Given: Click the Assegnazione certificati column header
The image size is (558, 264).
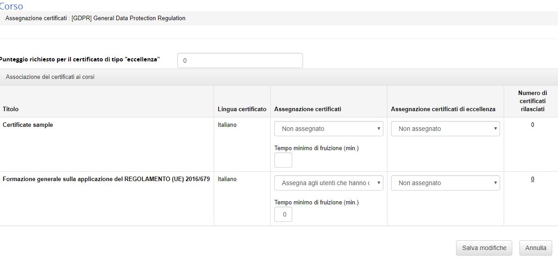Looking at the screenshot, I should tap(308, 109).
